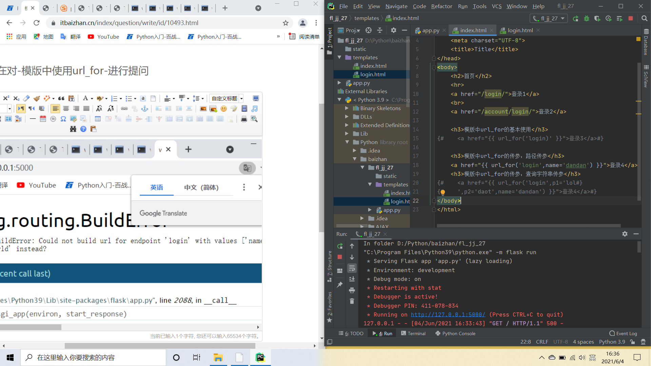Open the font color dropdown arrow
Screen dimensions: 651x366
(x=92, y=99)
